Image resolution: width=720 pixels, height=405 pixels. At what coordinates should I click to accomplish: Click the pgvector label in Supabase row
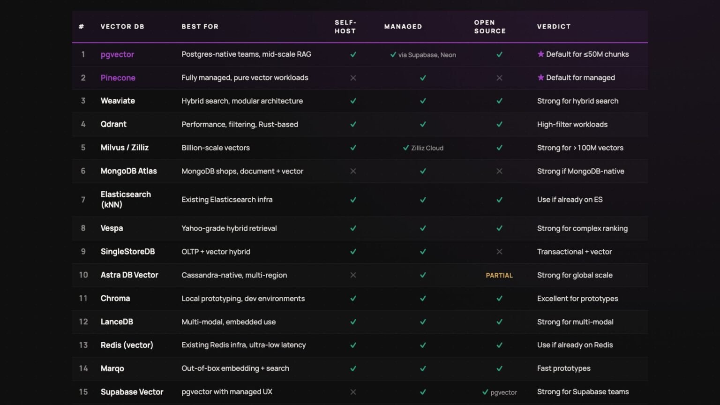pyautogui.click(x=503, y=392)
